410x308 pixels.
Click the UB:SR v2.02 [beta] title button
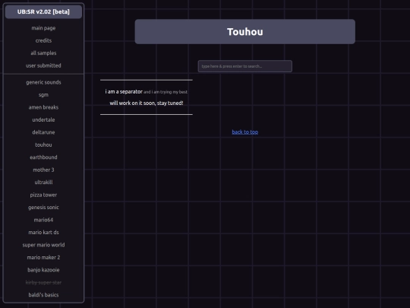point(43,11)
